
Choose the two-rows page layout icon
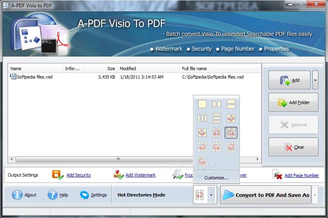click(231, 104)
